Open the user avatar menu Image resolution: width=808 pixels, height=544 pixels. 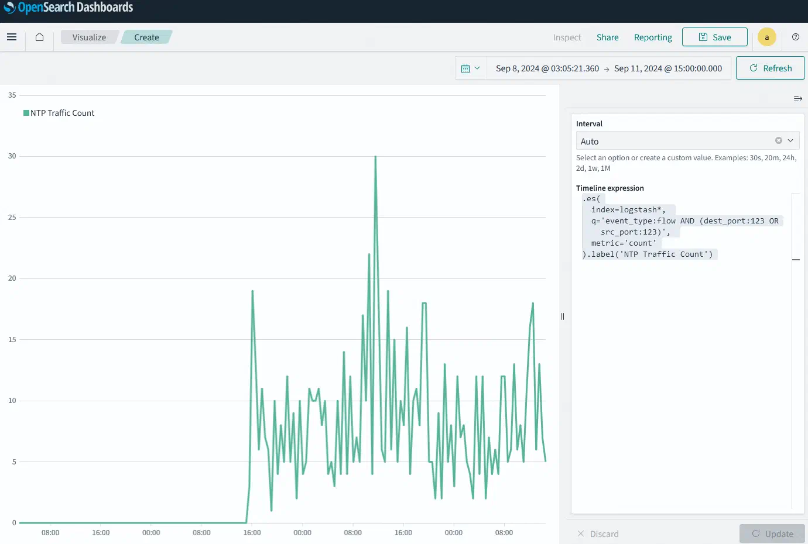(767, 37)
